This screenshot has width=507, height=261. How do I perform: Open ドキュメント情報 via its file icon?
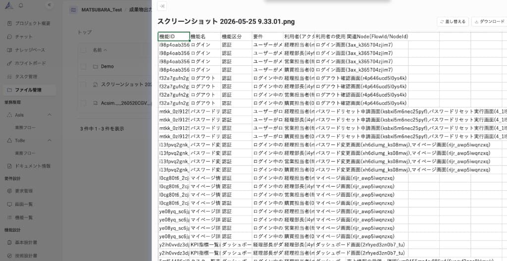point(9,166)
